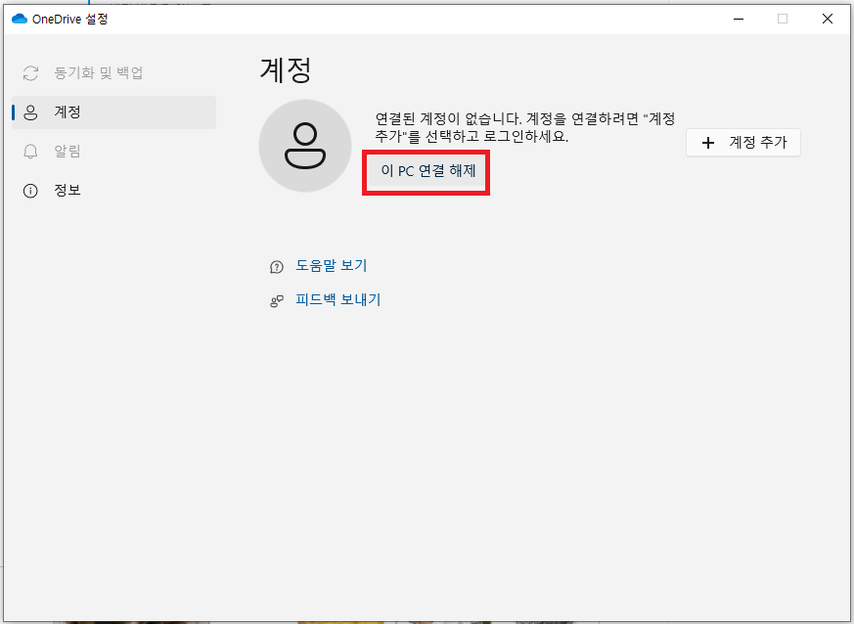Open notifications via the bell icon
Image resolution: width=854 pixels, height=624 pixels.
[x=30, y=151]
